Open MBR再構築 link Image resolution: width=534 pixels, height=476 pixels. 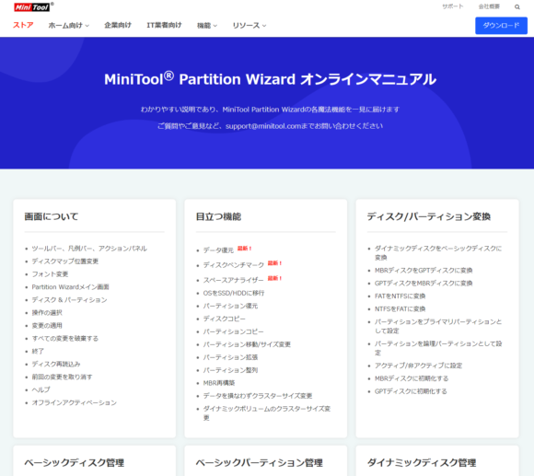click(219, 383)
